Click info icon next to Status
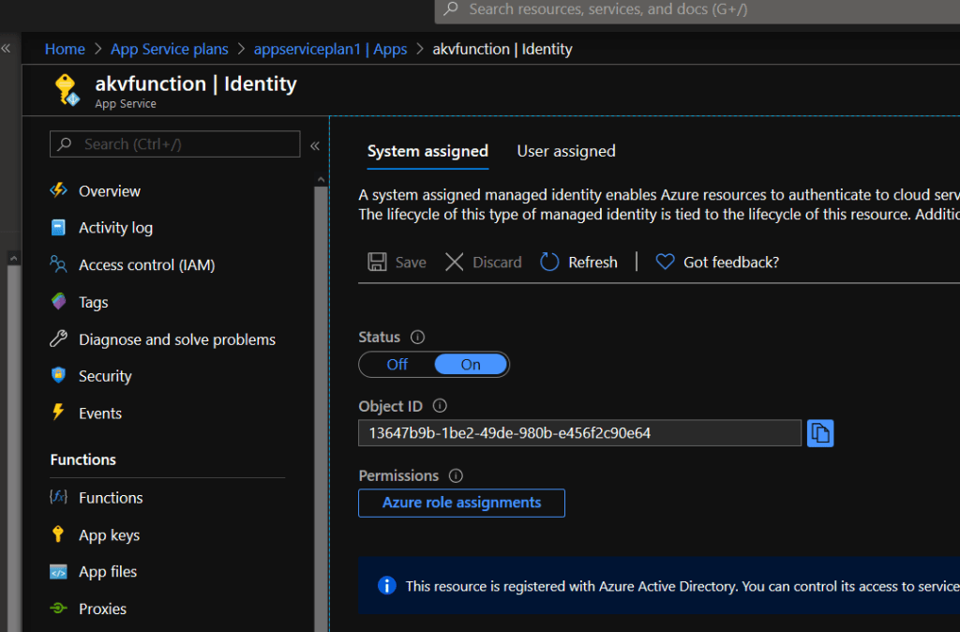960x632 pixels. (x=418, y=337)
